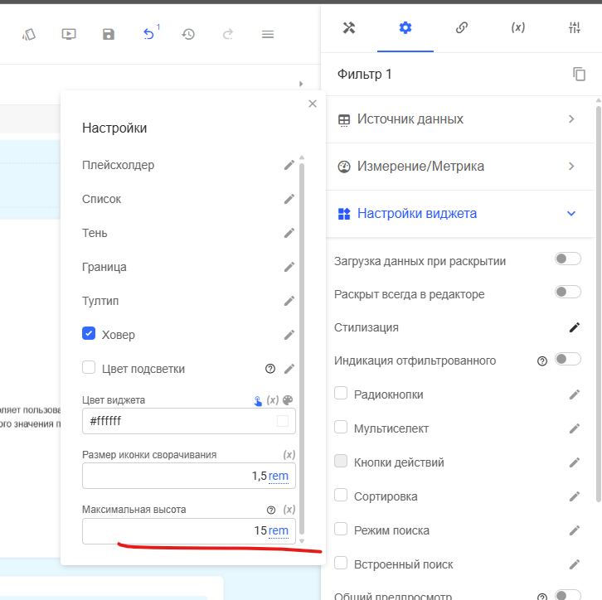Click the save disk icon in toolbar
This screenshot has width=602, height=600.
[109, 34]
